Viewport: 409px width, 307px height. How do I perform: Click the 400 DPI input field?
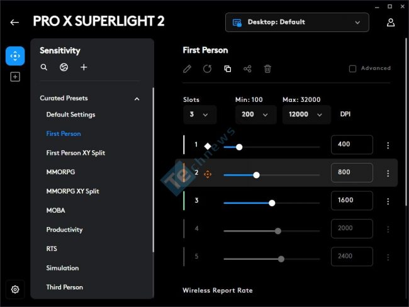click(352, 145)
